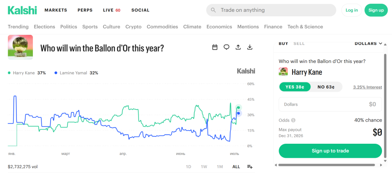Click the Kalshi logo in the header
The width and height of the screenshot is (392, 175).
(x=22, y=10)
